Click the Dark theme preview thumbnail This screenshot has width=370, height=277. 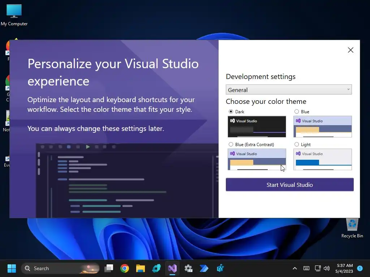[x=257, y=127]
